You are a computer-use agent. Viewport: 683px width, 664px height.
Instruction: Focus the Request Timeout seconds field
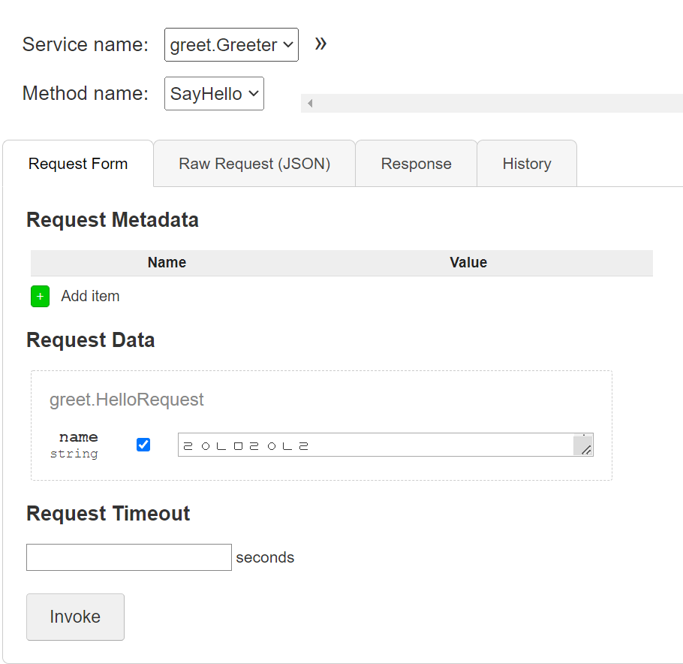tap(129, 557)
